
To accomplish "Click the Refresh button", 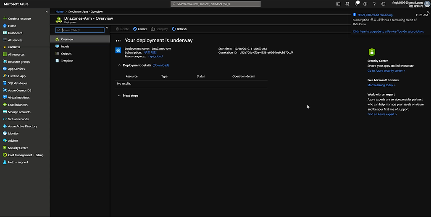I will pos(179,29).
